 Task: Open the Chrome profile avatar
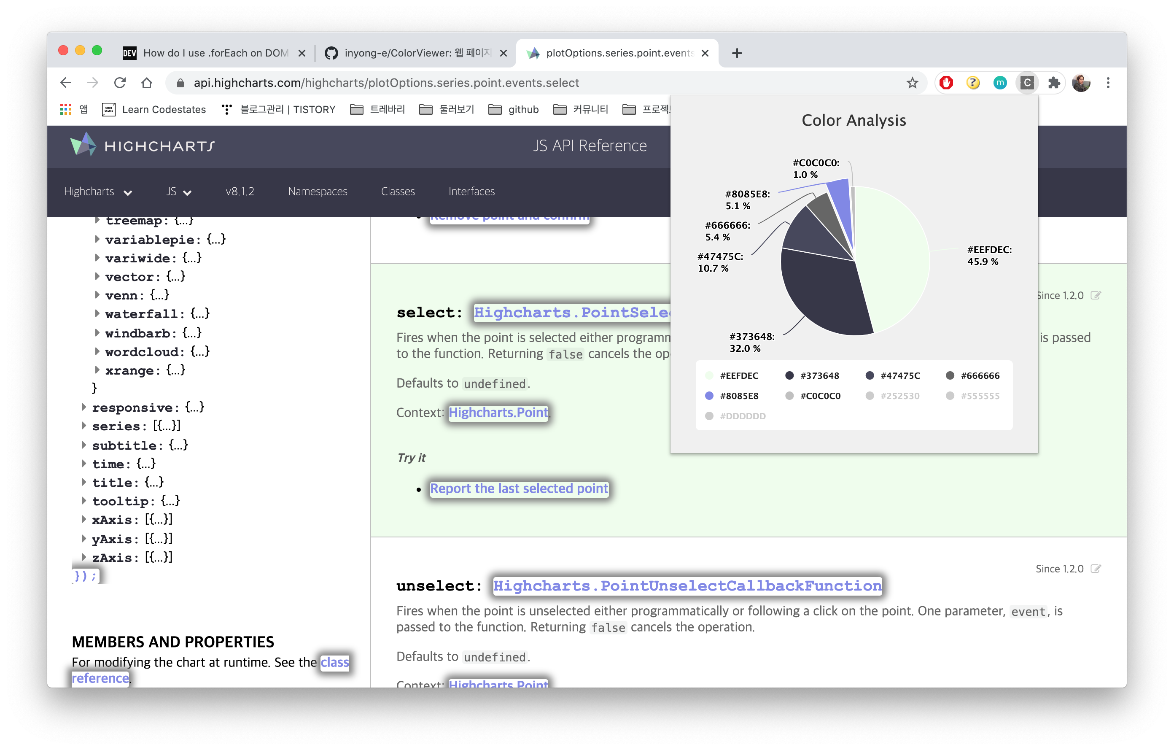[1081, 83]
